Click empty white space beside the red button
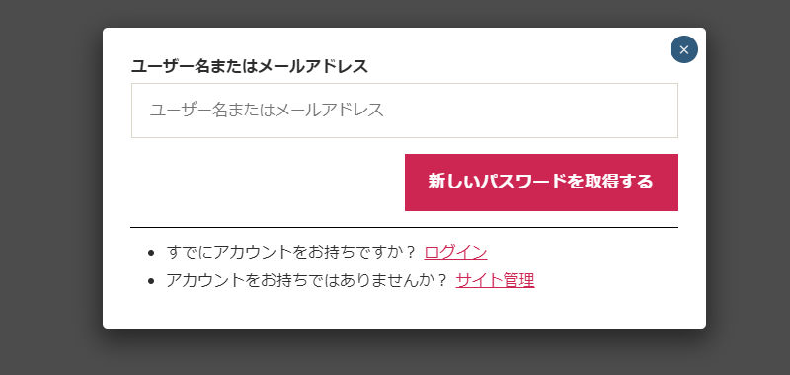Viewport: 790px width, 375px height. coord(267,183)
